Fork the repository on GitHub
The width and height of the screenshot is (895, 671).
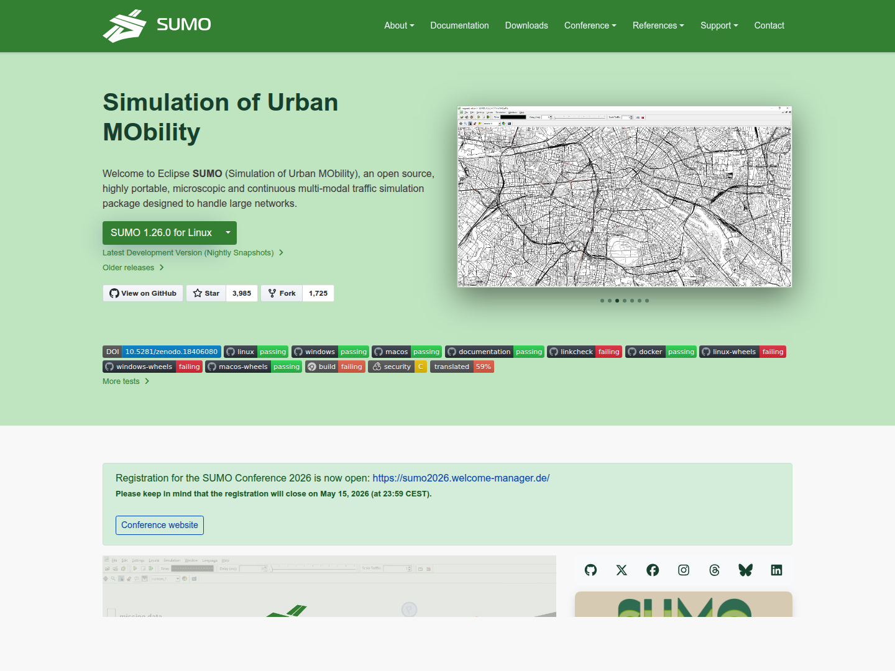pyautogui.click(x=282, y=293)
